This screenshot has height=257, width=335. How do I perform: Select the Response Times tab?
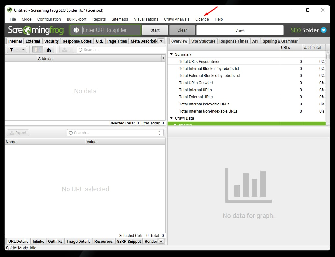[234, 41]
